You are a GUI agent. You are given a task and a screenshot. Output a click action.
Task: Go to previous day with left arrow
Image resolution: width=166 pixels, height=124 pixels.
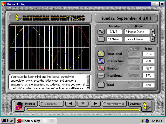coord(71,104)
